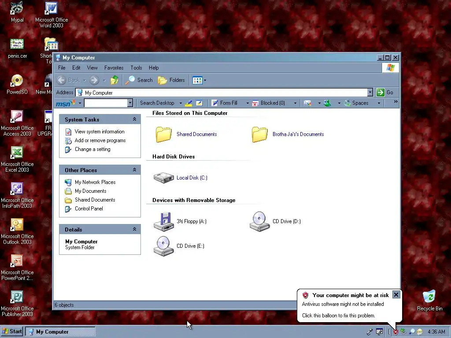Open the Blocked (0) dropdown arrow
The image size is (451, 338).
(295, 103)
